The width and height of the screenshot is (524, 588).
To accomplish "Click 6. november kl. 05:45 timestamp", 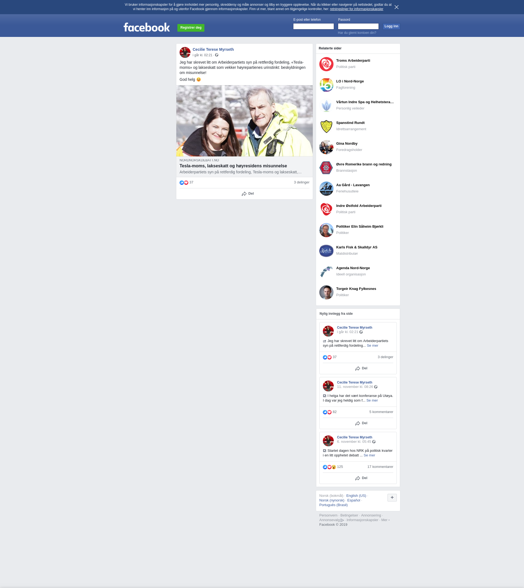I will tap(354, 441).
